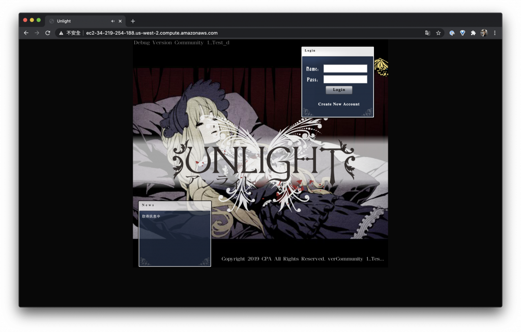Click the green window fullscreen button
This screenshot has height=332, width=521.
39,20
